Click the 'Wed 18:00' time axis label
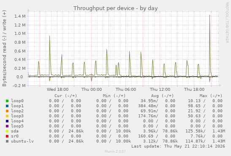The height and width of the screenshot is (156, 231). click(57, 90)
